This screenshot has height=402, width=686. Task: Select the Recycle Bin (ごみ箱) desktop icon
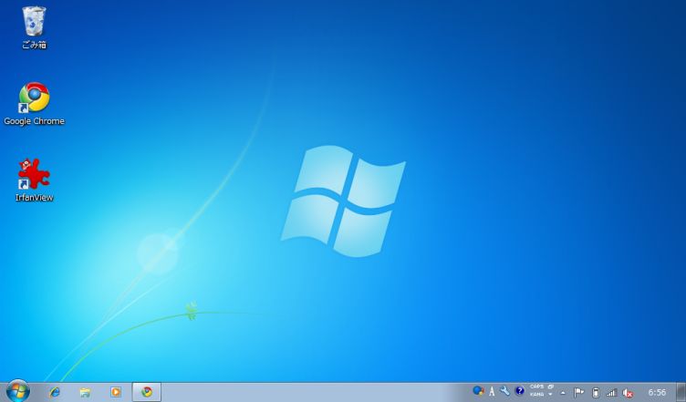pyautogui.click(x=34, y=27)
